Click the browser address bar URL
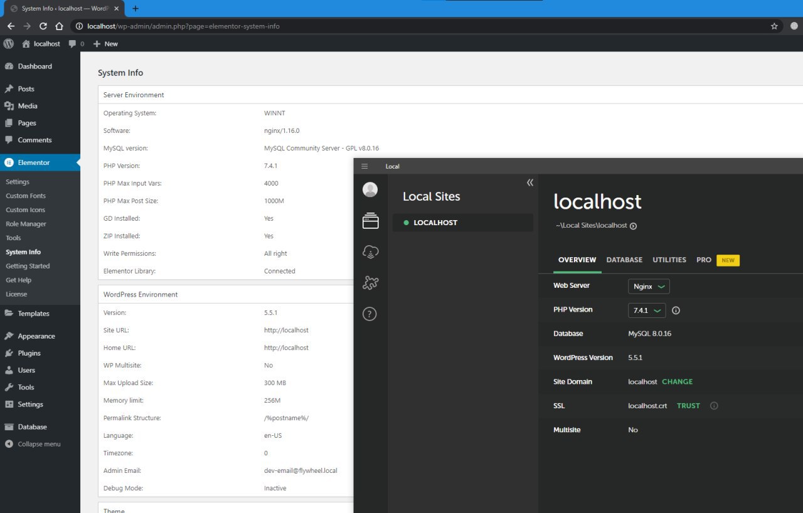 click(x=183, y=26)
